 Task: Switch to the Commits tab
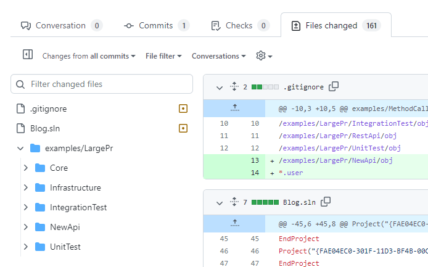tap(156, 25)
